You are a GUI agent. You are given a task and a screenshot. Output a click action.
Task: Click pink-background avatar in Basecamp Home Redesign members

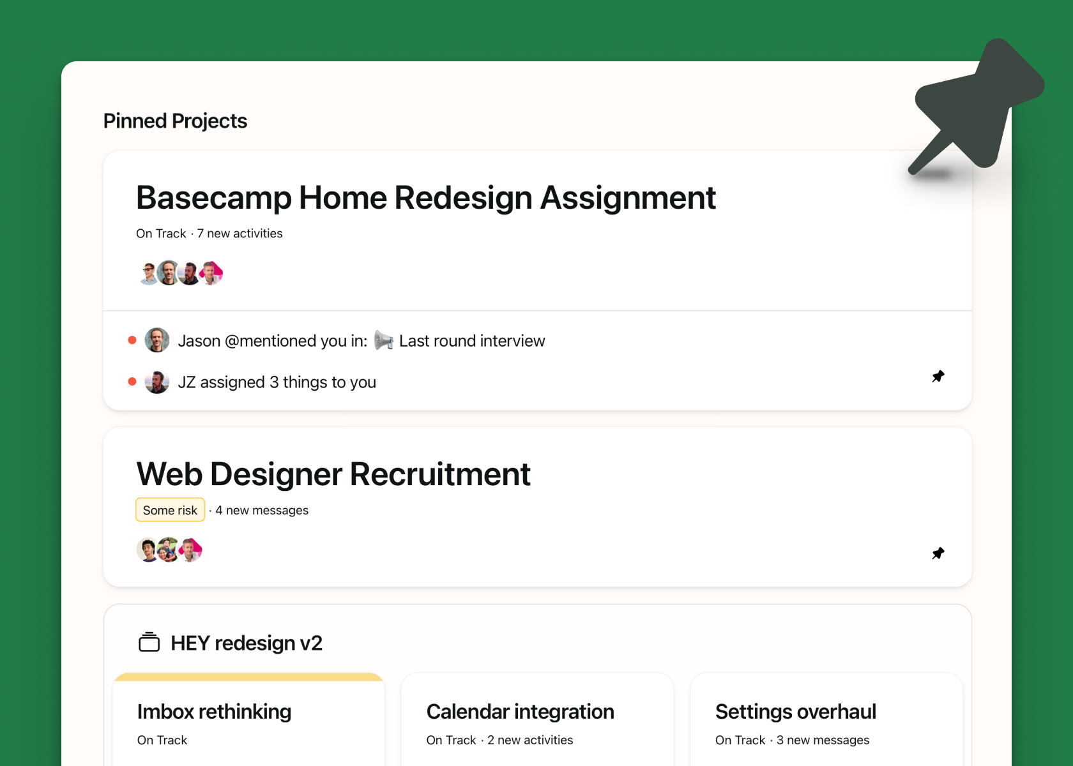(211, 273)
